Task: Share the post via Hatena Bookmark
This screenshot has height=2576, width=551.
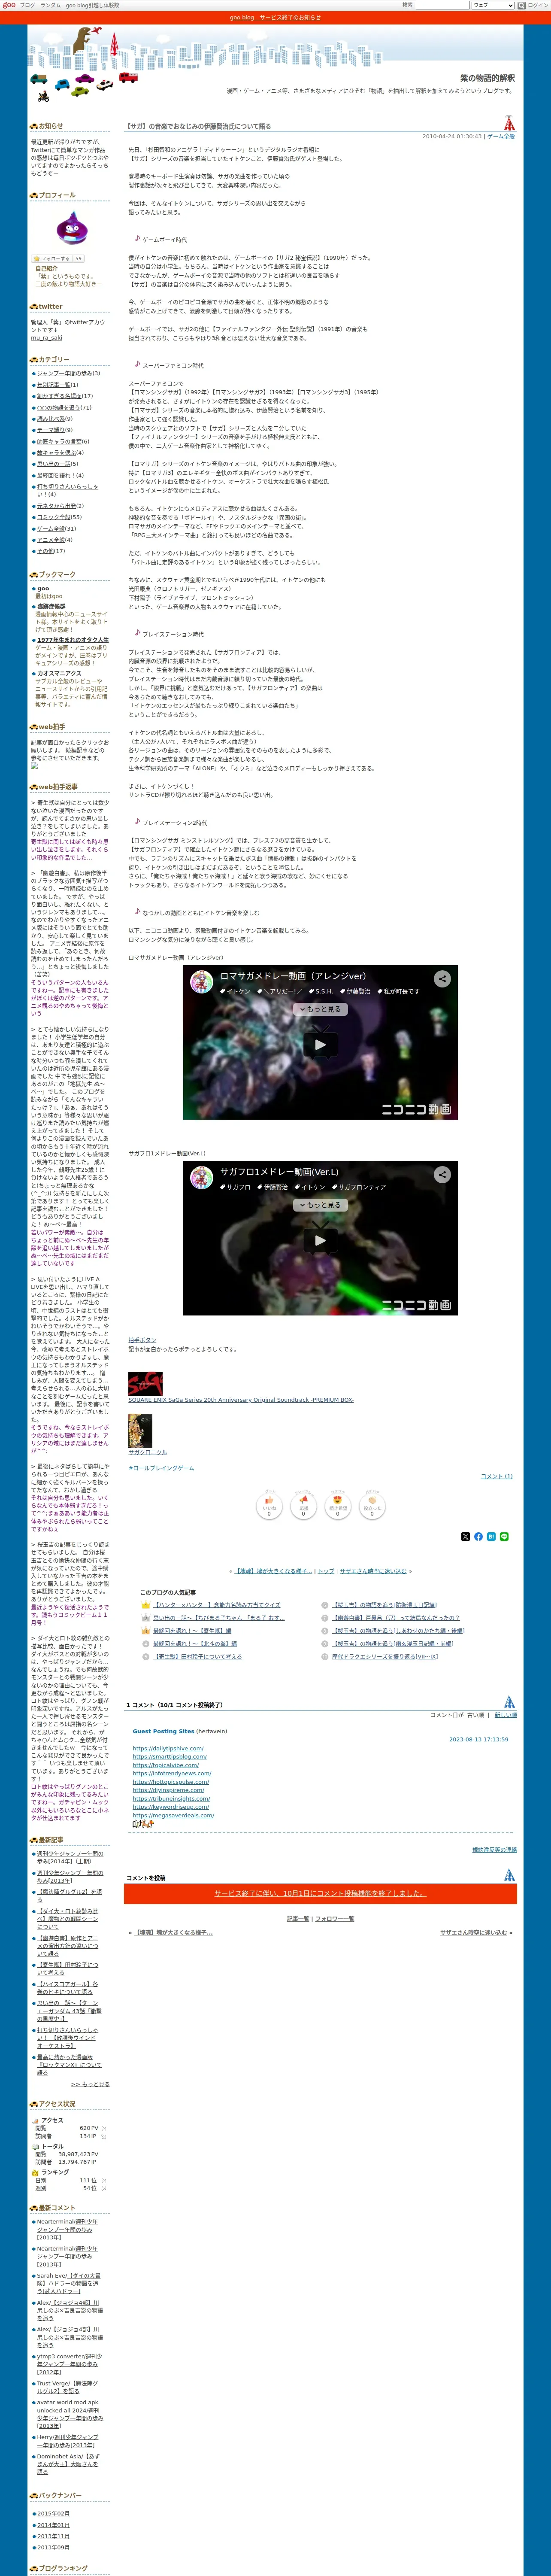Action: tap(491, 1536)
